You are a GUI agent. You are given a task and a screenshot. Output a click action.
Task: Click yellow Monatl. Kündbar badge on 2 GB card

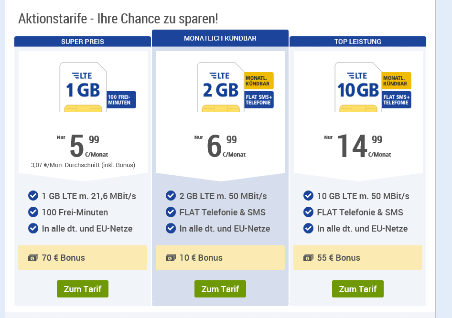[x=259, y=81]
